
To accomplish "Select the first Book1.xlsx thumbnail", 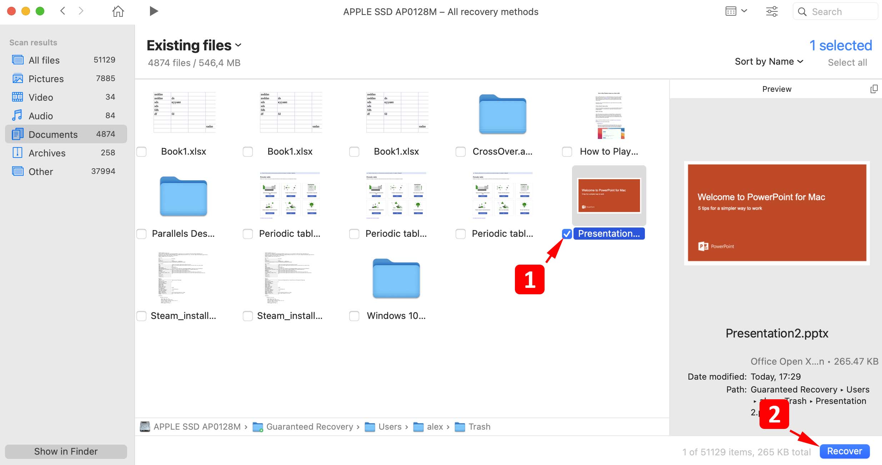I will pos(185,112).
